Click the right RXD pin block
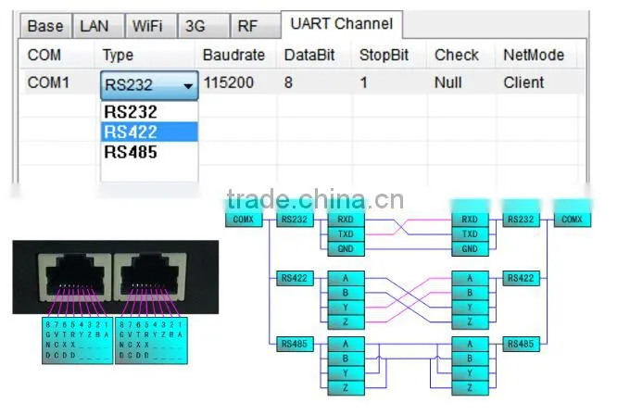The image size is (630, 416). tap(470, 220)
